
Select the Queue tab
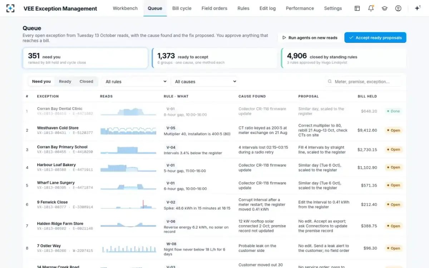click(155, 8)
